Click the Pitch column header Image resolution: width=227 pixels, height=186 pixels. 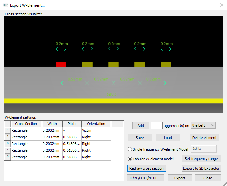[x=72, y=124]
